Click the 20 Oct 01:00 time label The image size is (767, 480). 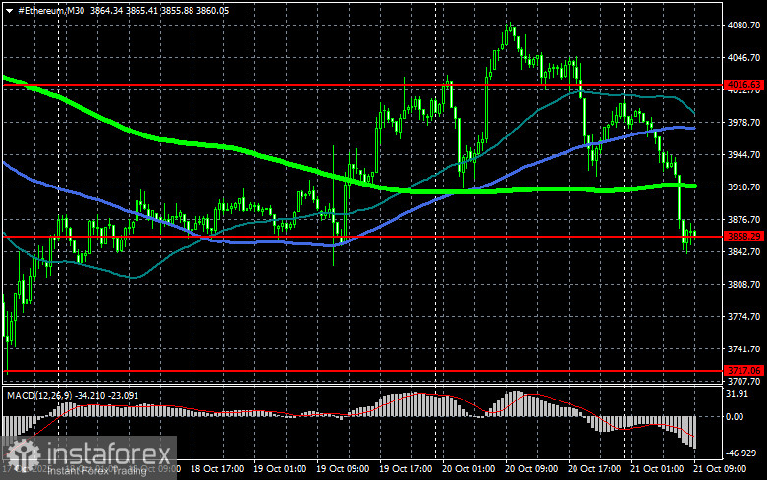click(468, 469)
